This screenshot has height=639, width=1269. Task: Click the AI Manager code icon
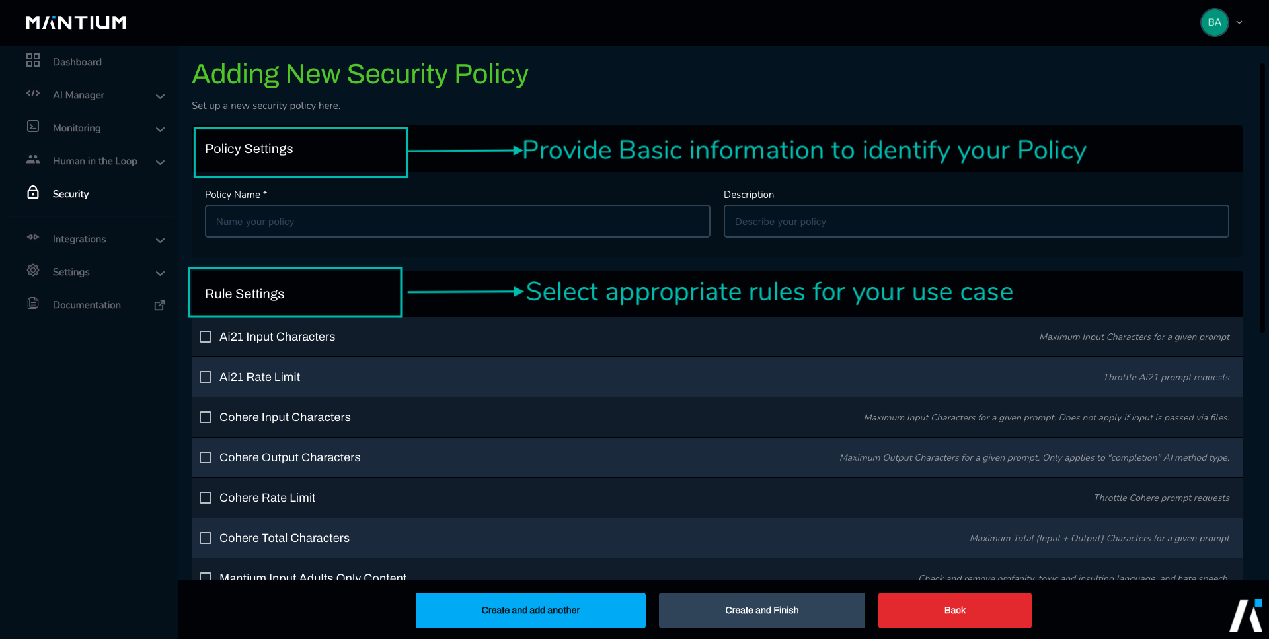[x=33, y=94]
